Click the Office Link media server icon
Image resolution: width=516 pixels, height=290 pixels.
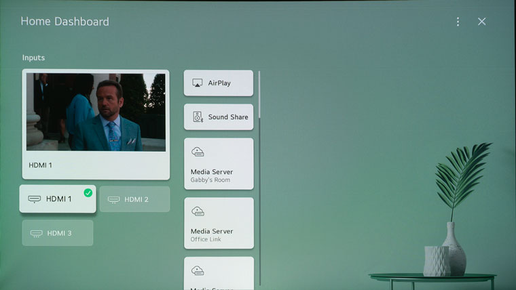point(198,211)
